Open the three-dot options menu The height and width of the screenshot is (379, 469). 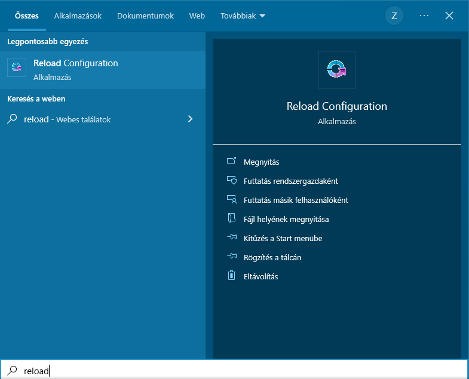[x=424, y=16]
